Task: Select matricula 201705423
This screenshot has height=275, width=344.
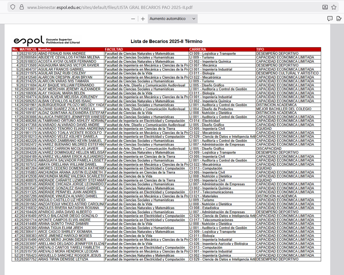Action: tap(28, 256)
